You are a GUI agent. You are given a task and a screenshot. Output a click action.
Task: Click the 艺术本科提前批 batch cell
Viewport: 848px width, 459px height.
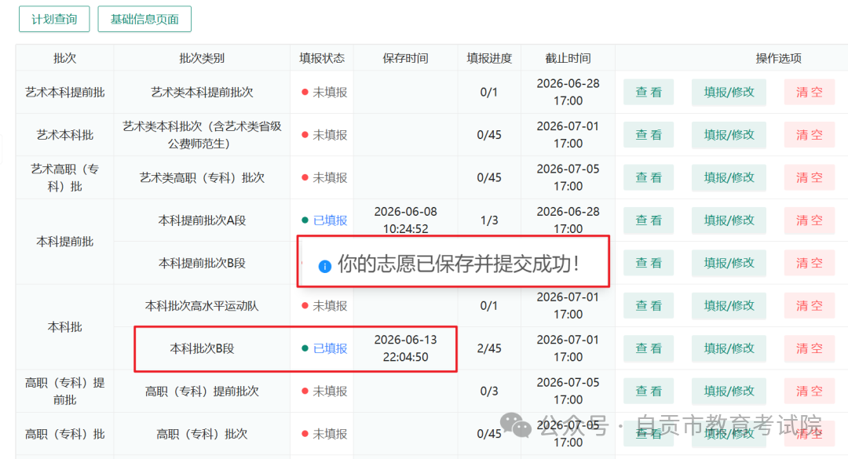point(65,92)
